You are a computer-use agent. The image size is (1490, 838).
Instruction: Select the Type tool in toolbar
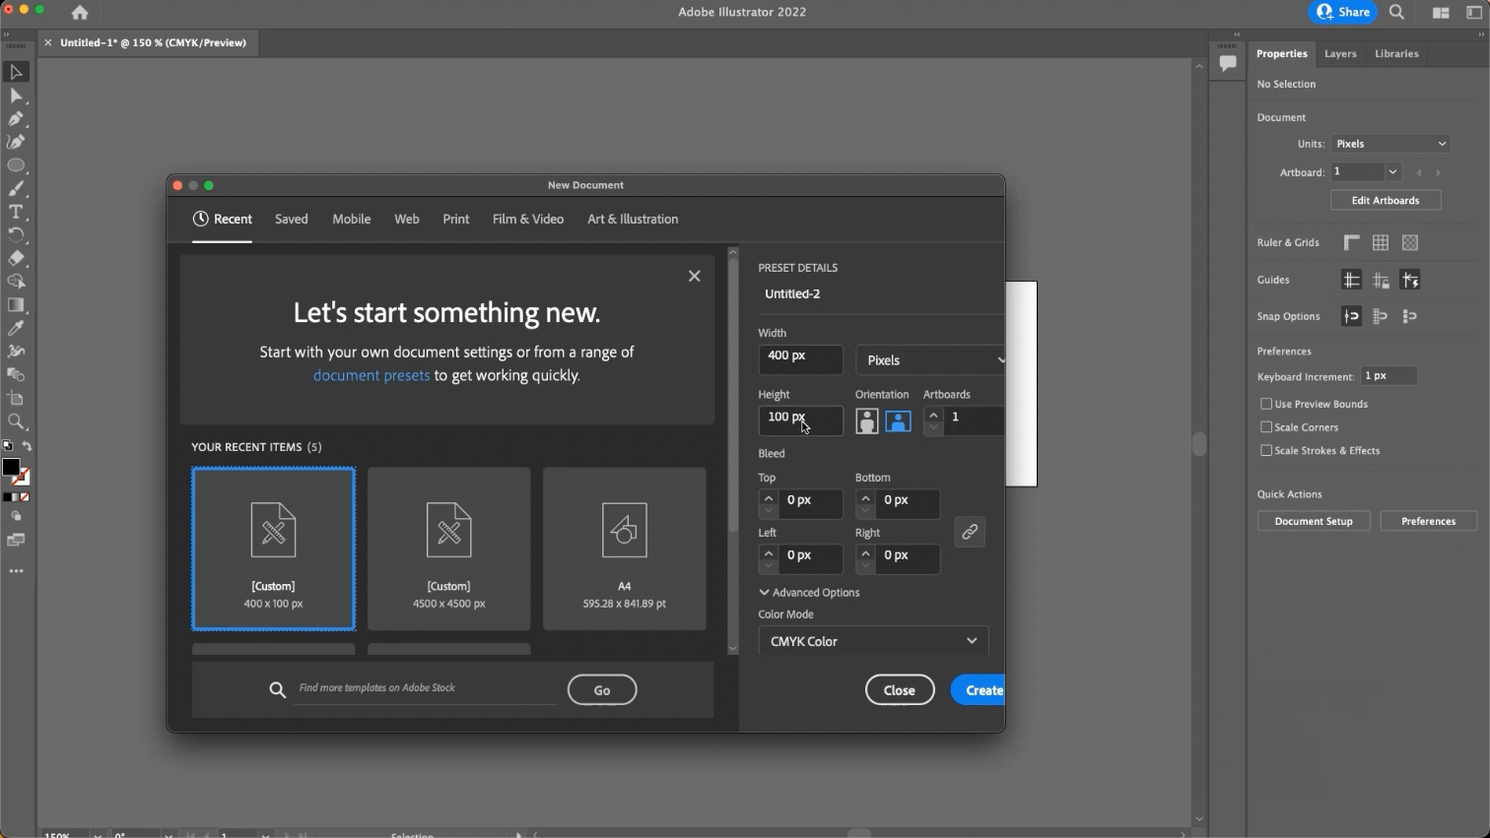click(x=16, y=212)
